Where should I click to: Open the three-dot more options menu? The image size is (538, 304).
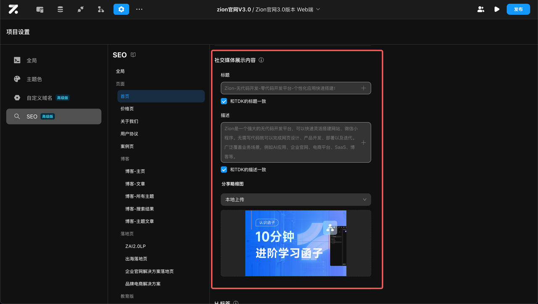(140, 9)
